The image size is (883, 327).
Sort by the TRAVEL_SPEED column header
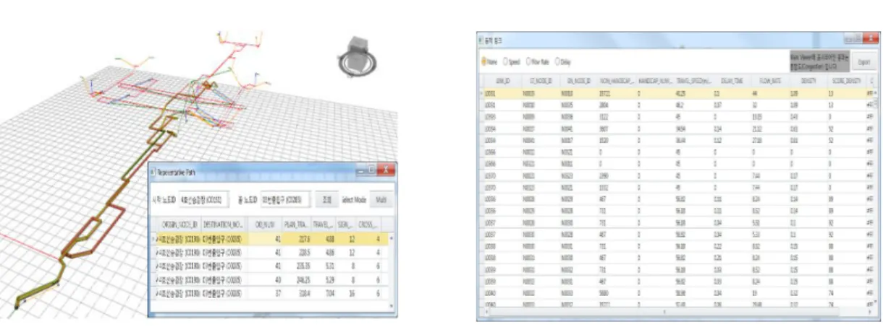tap(693, 81)
